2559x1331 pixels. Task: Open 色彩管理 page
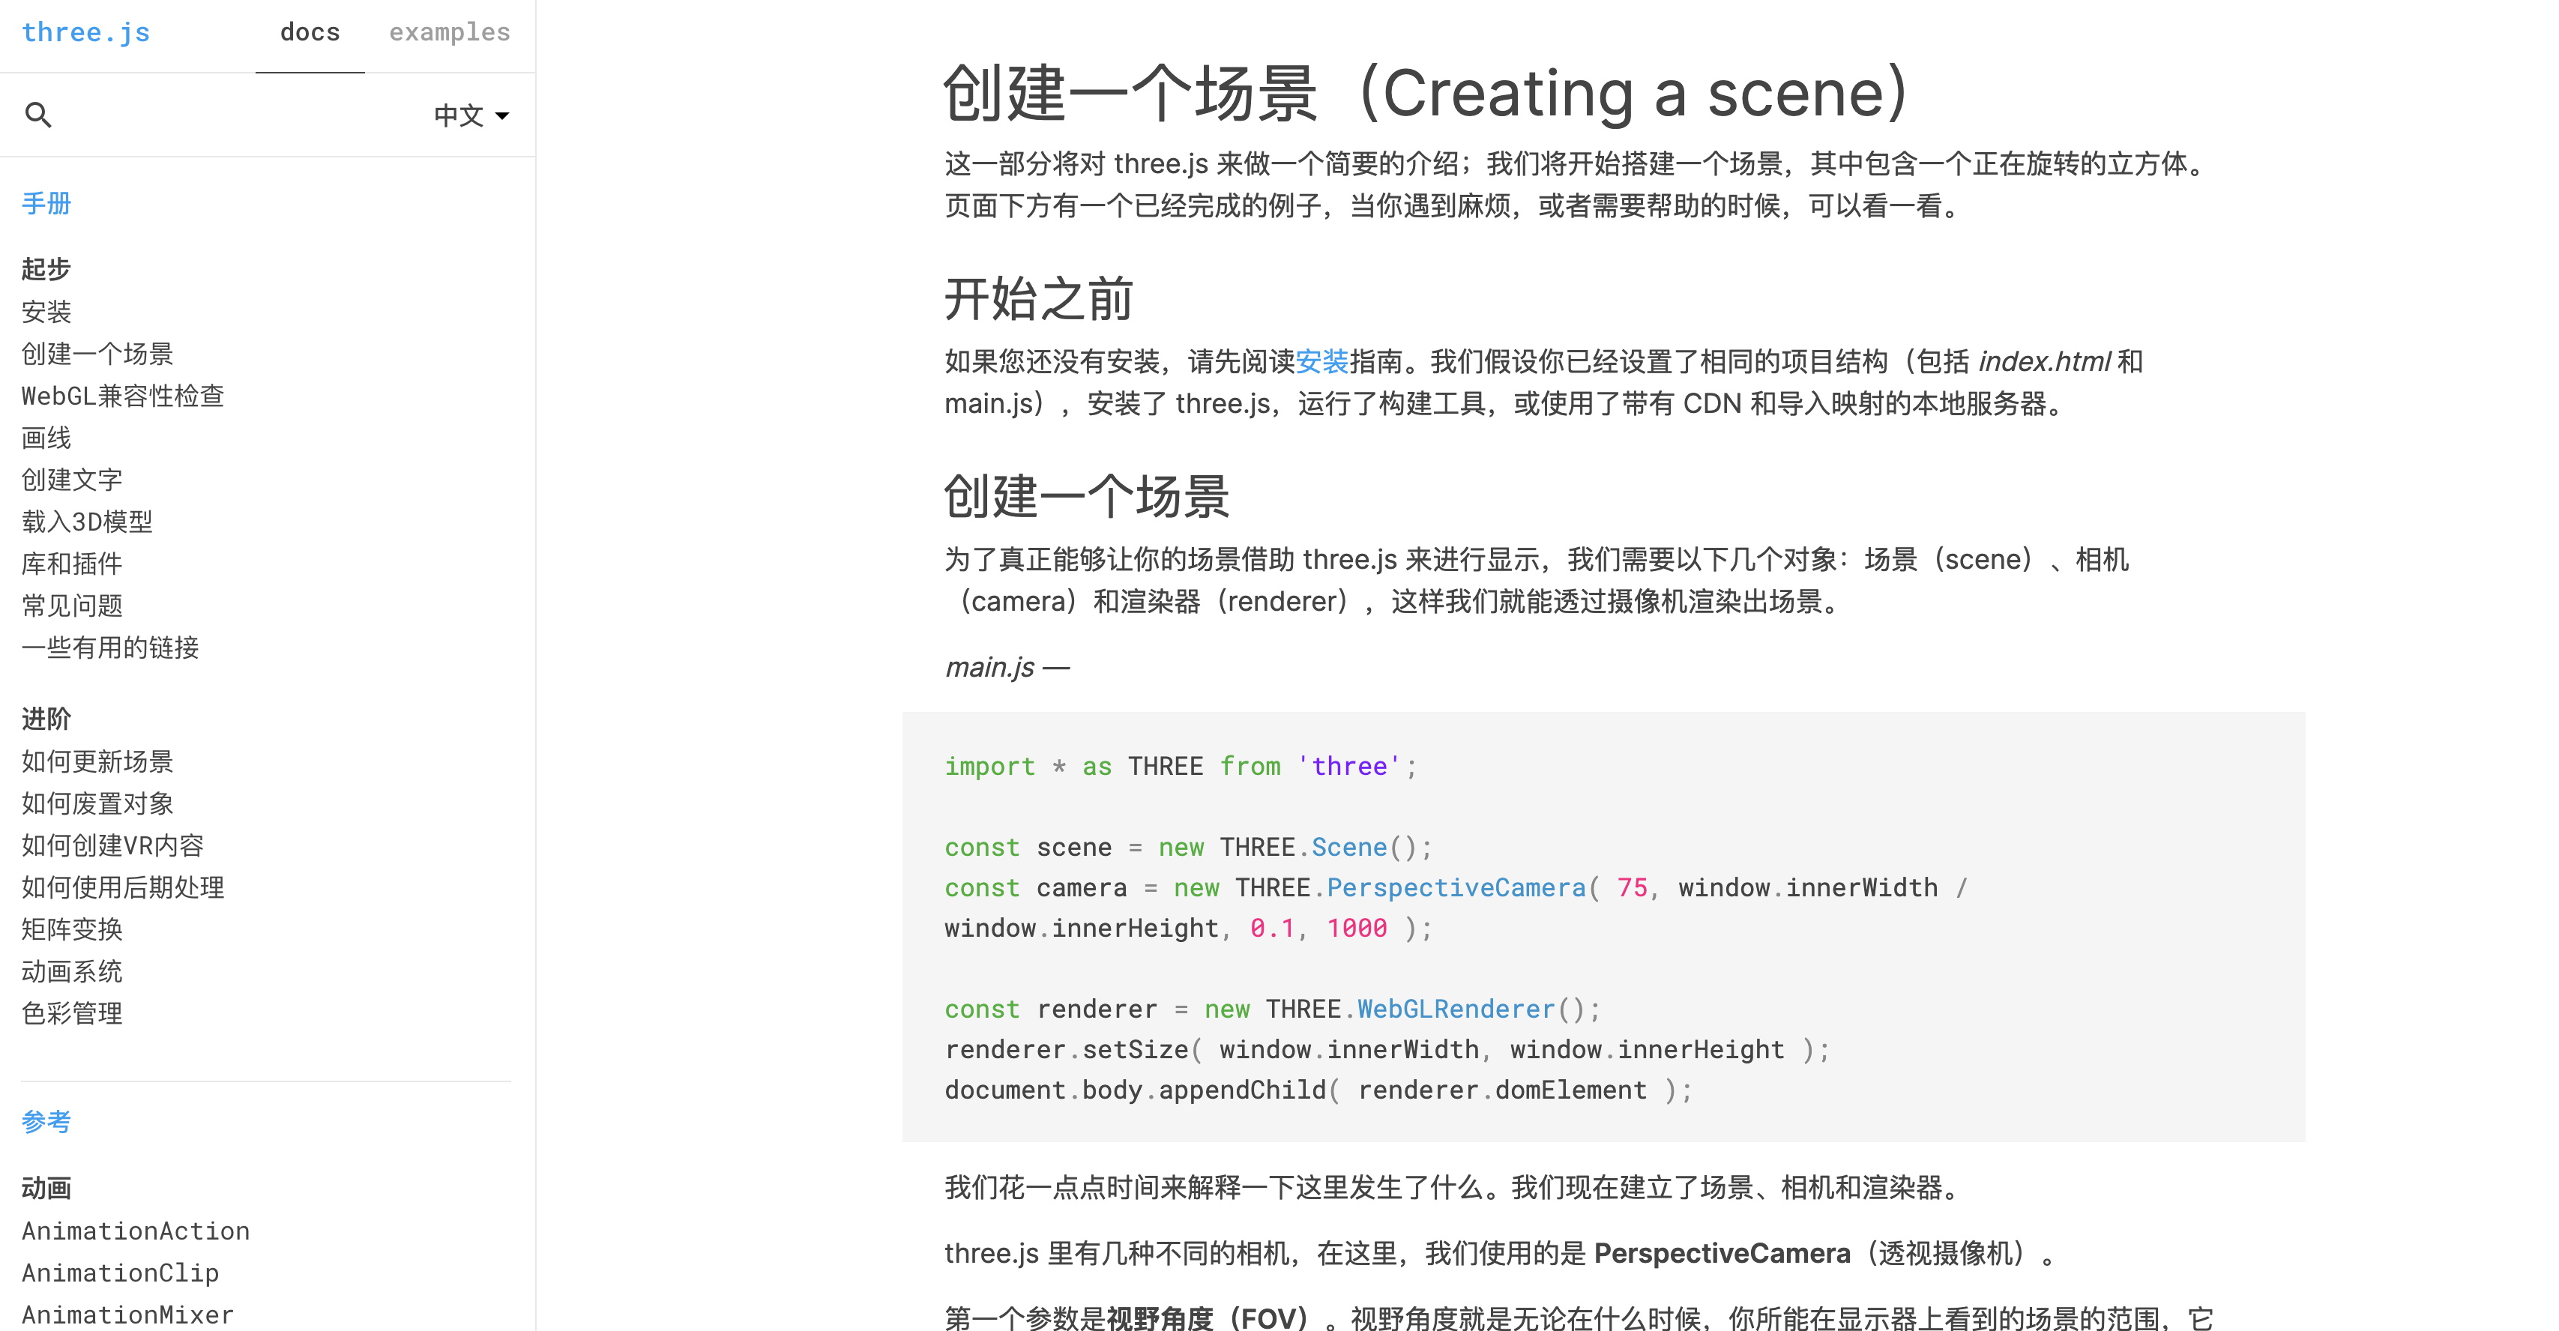pyautogui.click(x=73, y=1013)
